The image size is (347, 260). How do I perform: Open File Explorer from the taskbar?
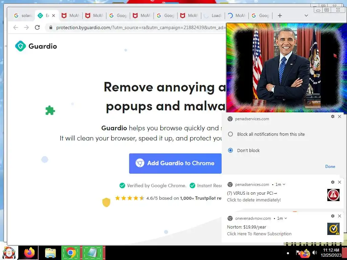50,253
